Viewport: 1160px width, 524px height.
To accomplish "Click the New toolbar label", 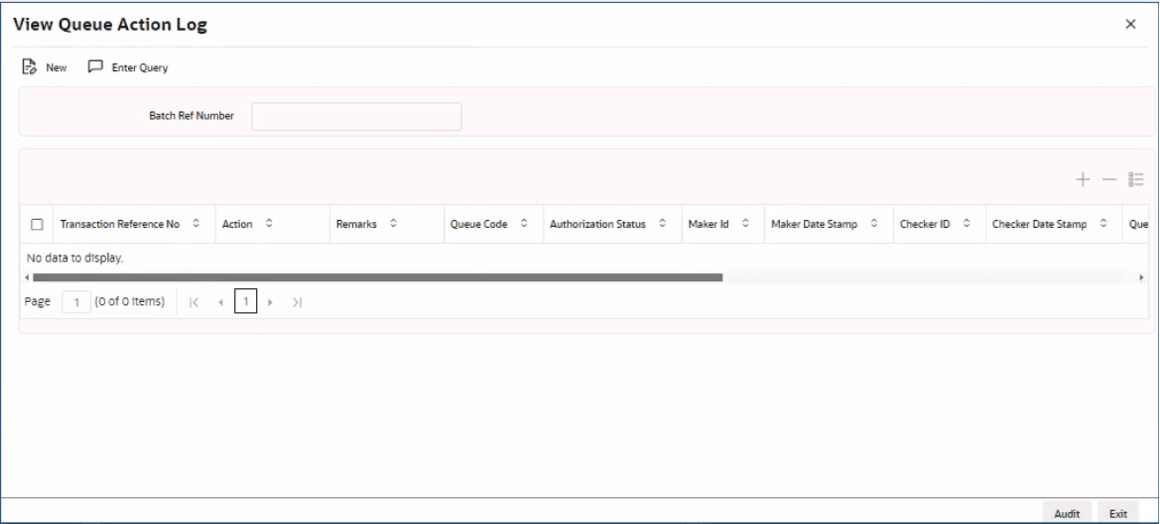I will tap(57, 68).
